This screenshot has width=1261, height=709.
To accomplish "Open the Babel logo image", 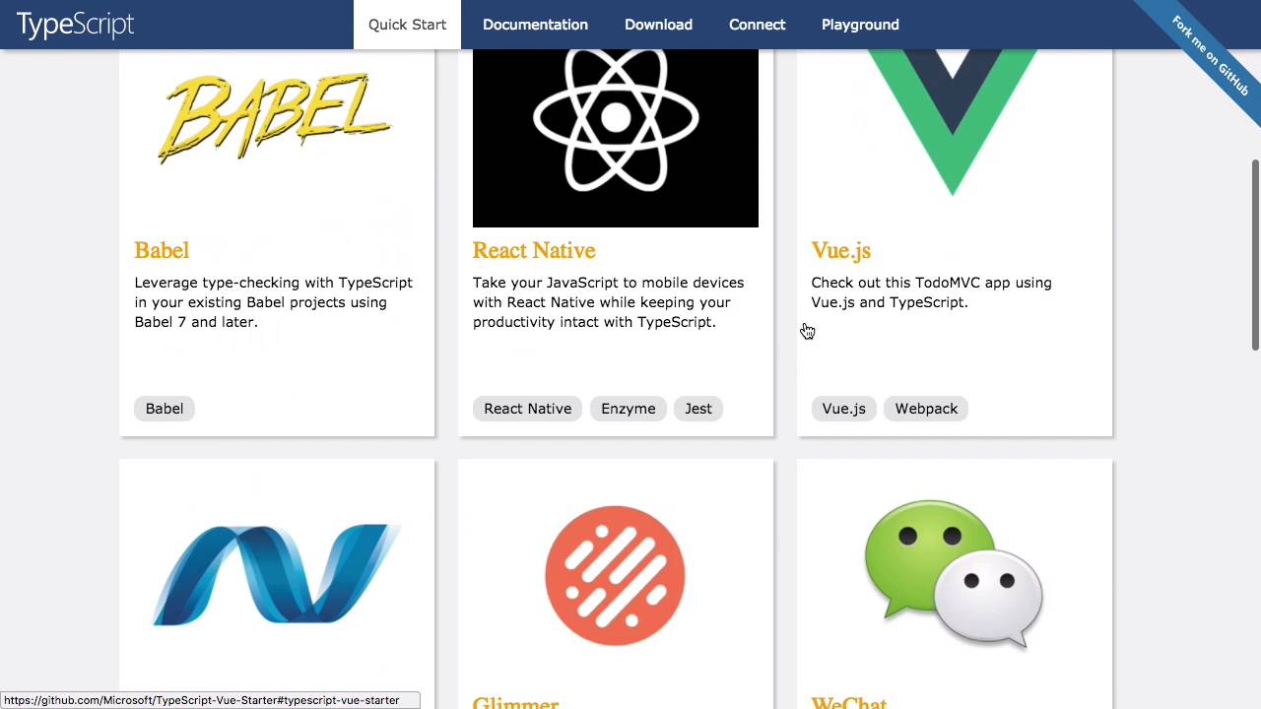I will pos(276,118).
